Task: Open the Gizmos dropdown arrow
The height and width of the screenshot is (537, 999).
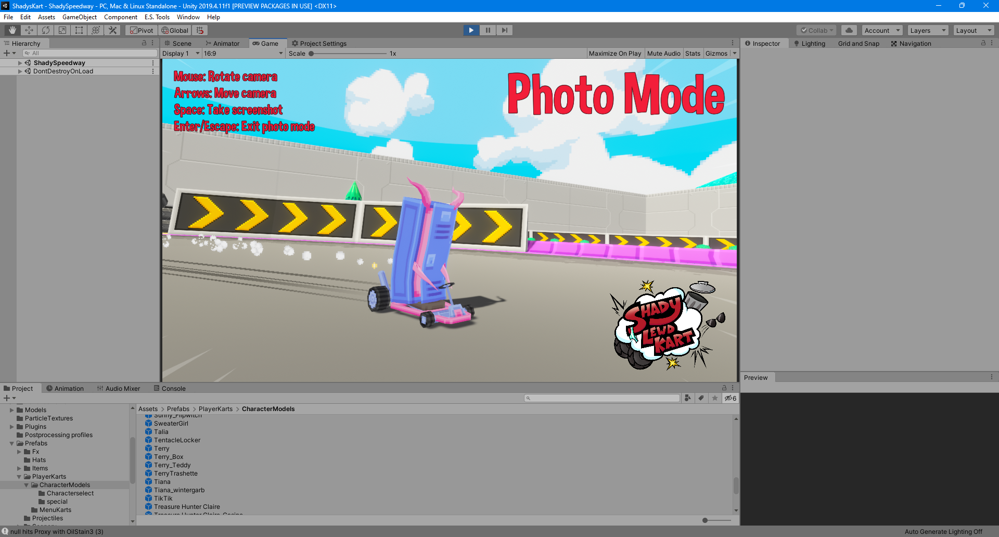Action: (x=735, y=53)
